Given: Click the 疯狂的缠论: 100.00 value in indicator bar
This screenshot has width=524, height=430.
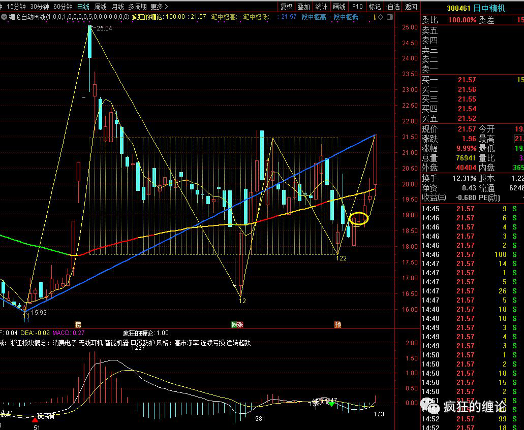Looking at the screenshot, I should click(159, 17).
